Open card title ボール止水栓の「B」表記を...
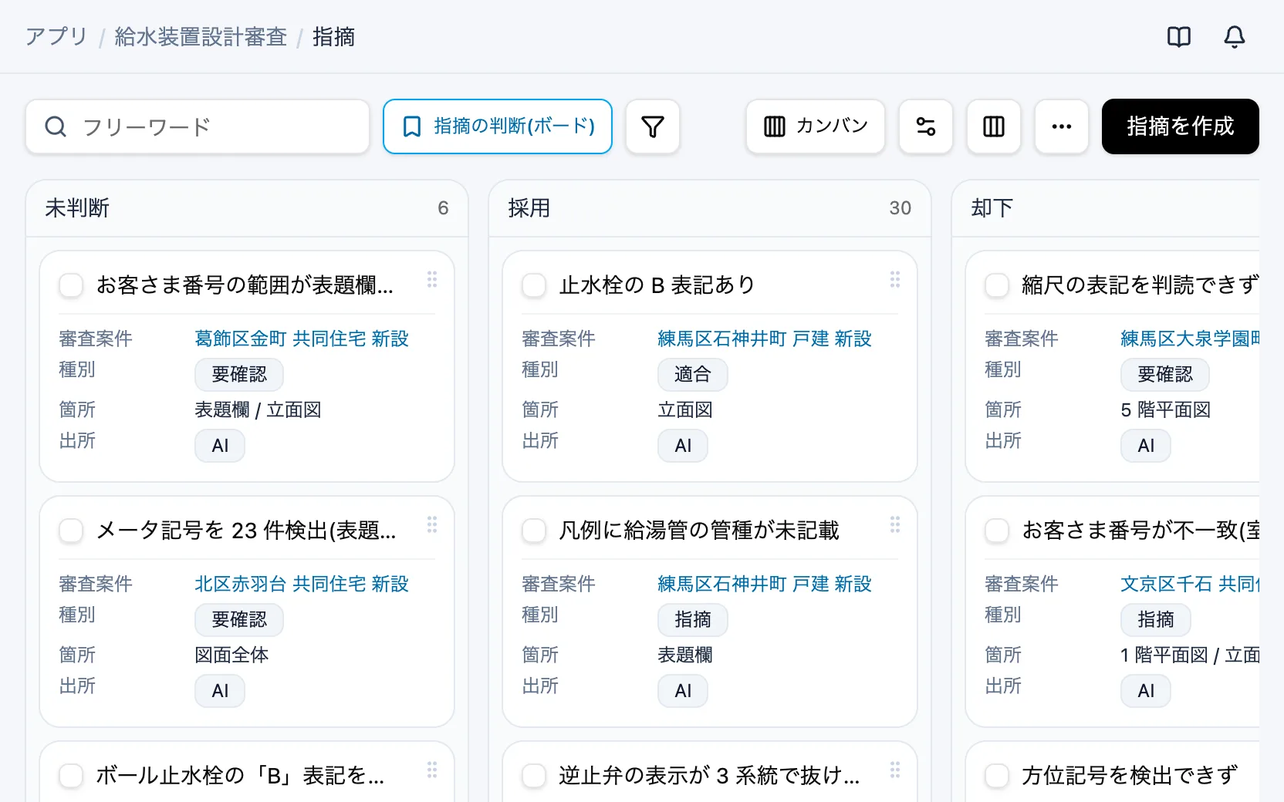The width and height of the screenshot is (1284, 802). tap(240, 776)
